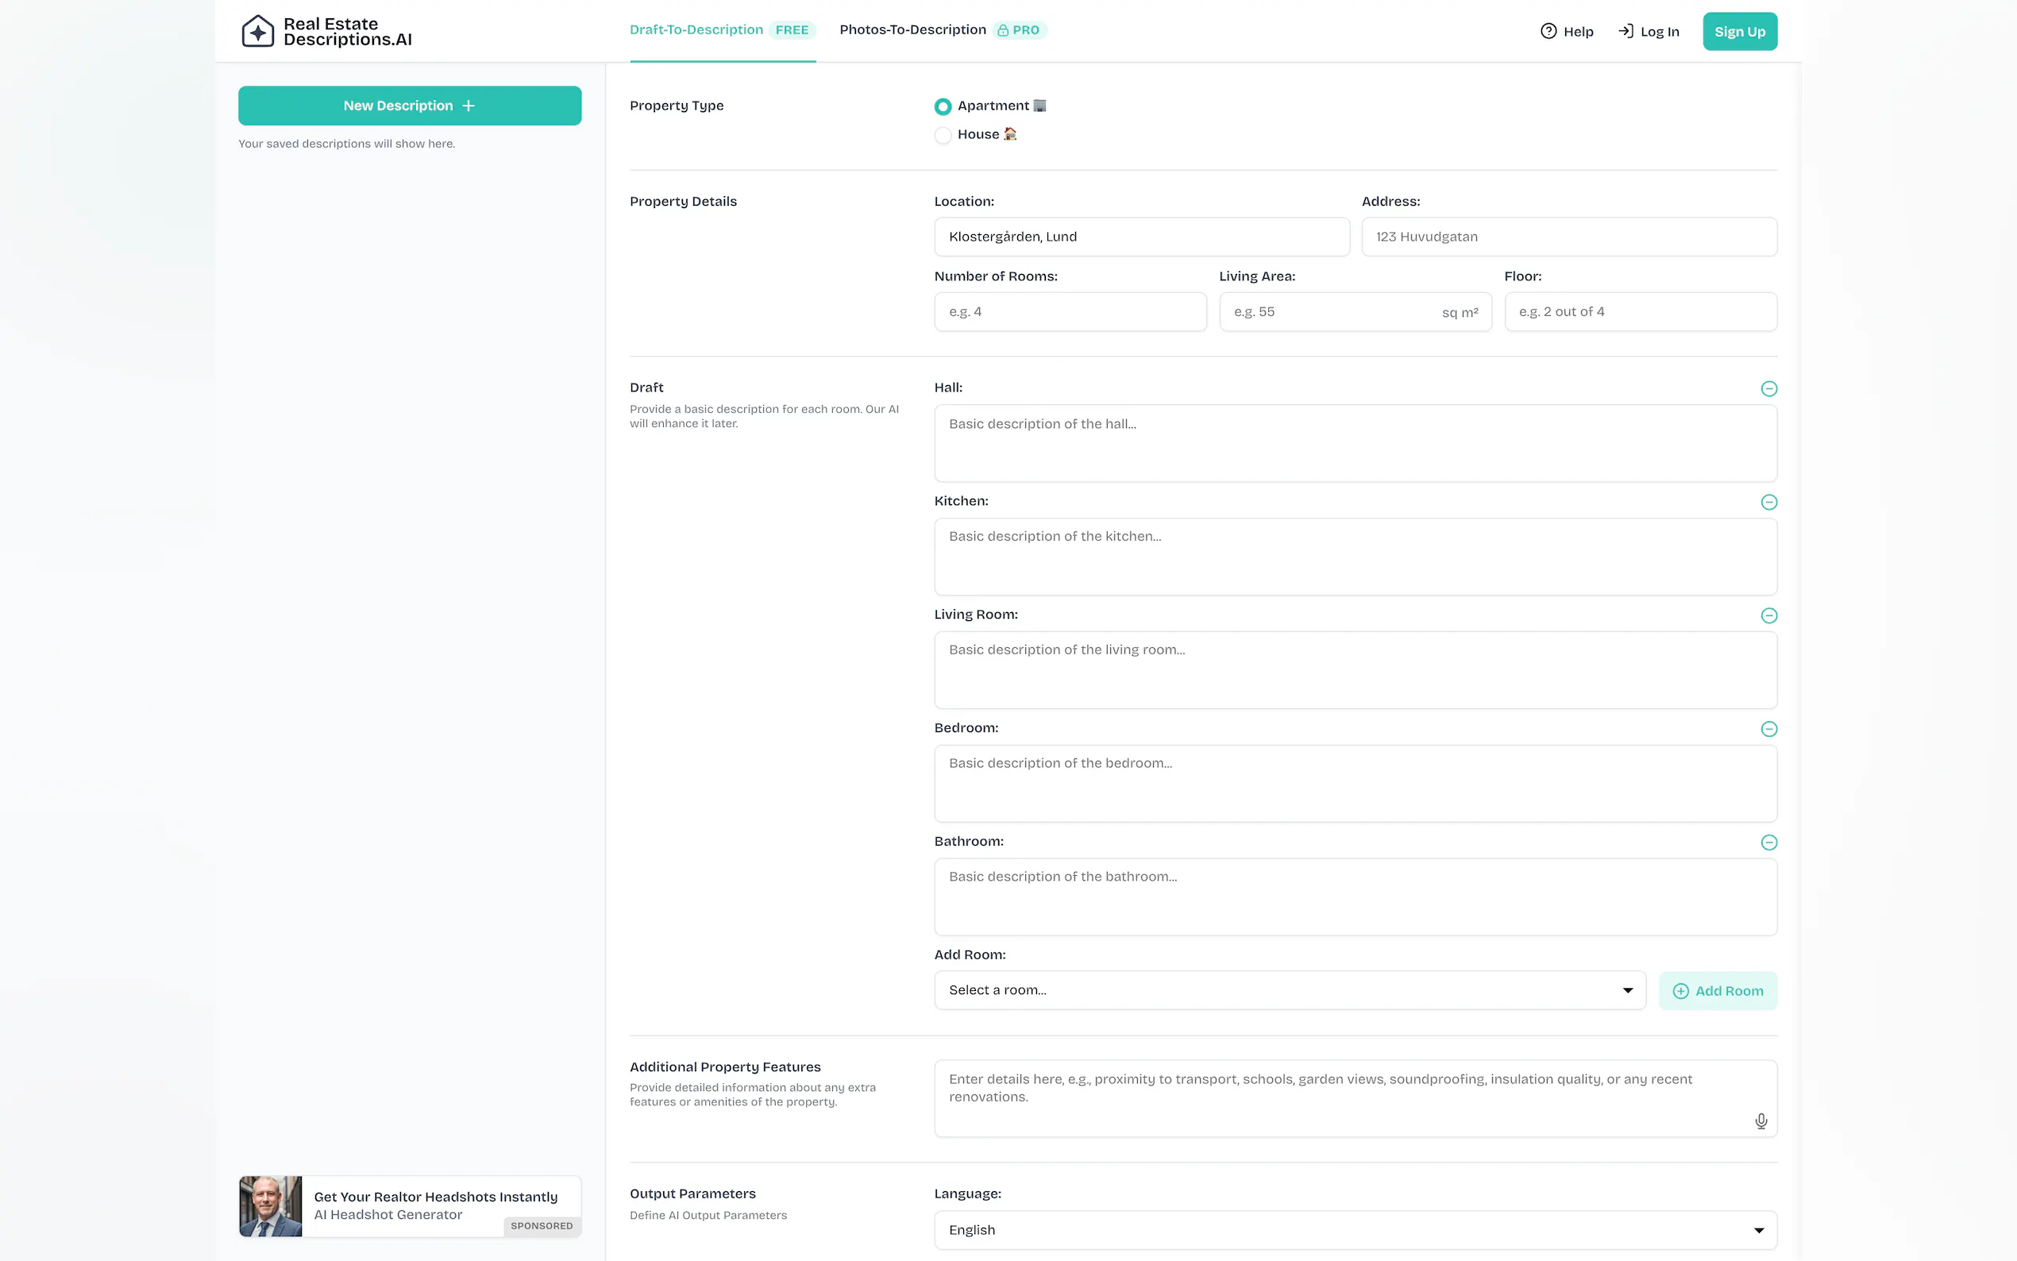The height and width of the screenshot is (1261, 2017).
Task: Remove the Kitchen room section
Action: pos(1768,502)
